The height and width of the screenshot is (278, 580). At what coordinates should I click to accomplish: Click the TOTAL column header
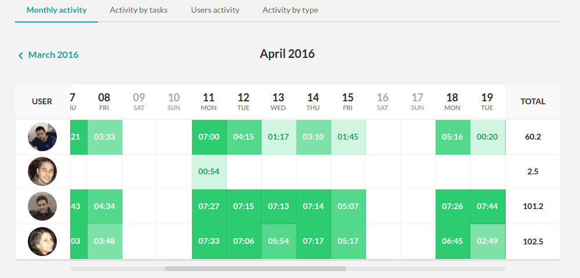(x=532, y=101)
